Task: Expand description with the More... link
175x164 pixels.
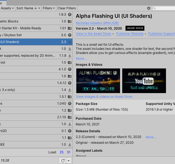Action: coord(81,58)
